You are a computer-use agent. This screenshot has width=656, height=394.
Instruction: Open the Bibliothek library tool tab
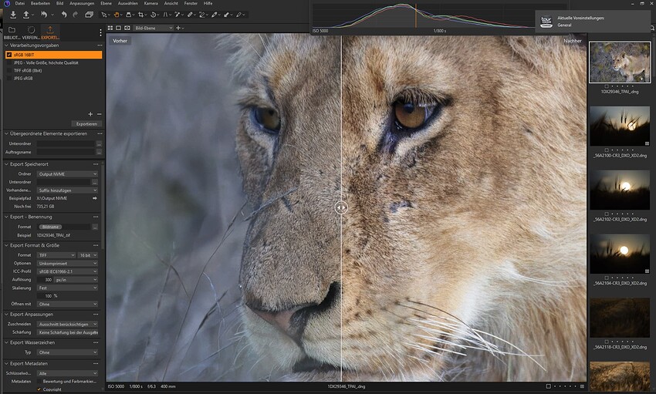(x=12, y=32)
